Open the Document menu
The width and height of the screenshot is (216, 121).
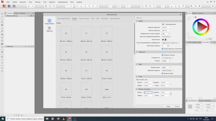click(x=23, y=2)
